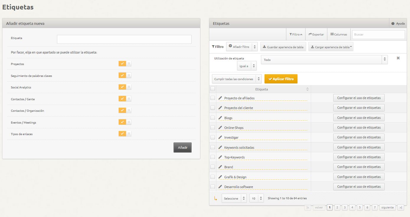Tick the checkbox for Brand row
The height and width of the screenshot is (217, 410).
click(x=213, y=167)
